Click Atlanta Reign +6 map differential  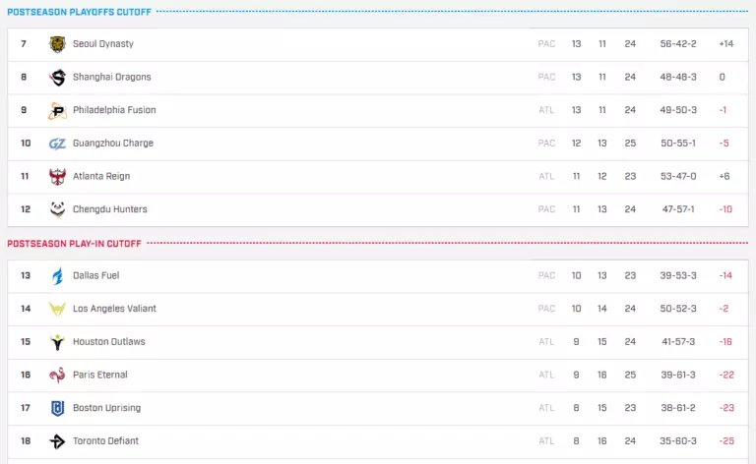click(x=724, y=176)
